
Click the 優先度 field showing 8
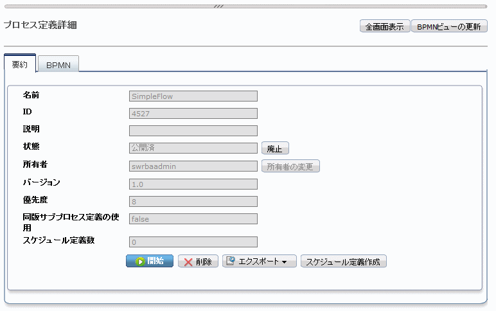(x=193, y=202)
